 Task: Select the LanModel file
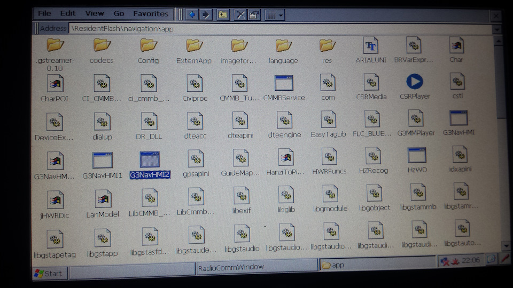103,204
